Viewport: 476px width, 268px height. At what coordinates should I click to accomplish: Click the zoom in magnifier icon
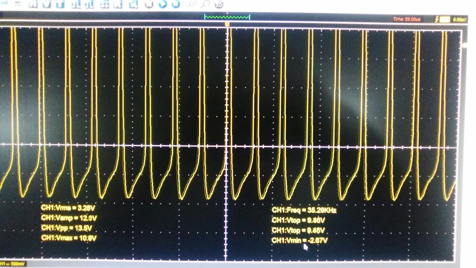pos(192,4)
